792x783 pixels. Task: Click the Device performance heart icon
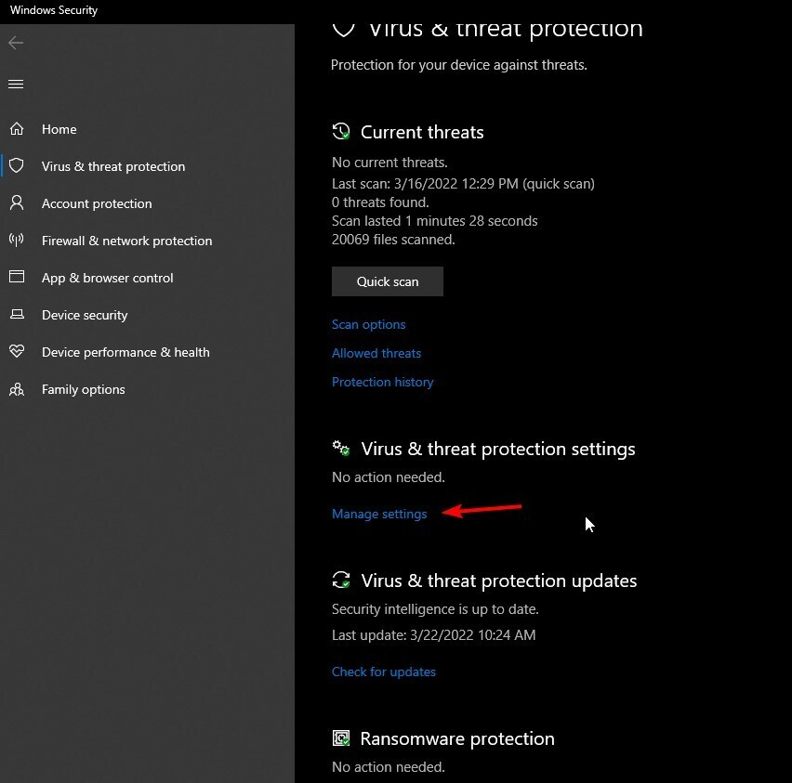[x=17, y=351]
